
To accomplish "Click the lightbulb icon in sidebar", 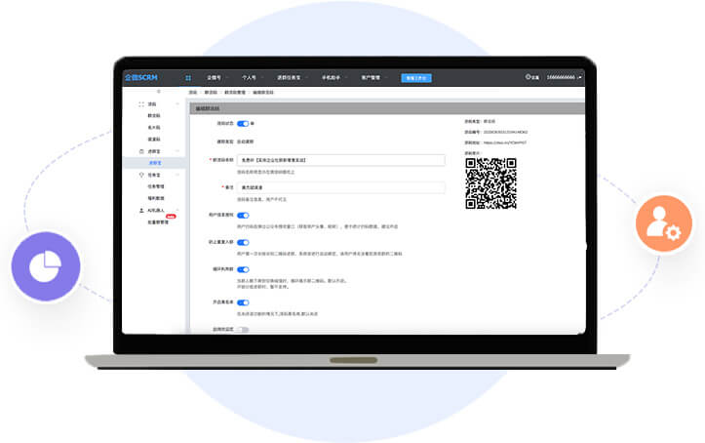I will [141, 175].
